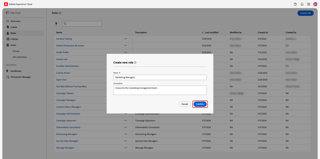The height and width of the screenshot is (159, 320).
Task: Open more options for Sandbox Tooling
Action: [125, 39]
